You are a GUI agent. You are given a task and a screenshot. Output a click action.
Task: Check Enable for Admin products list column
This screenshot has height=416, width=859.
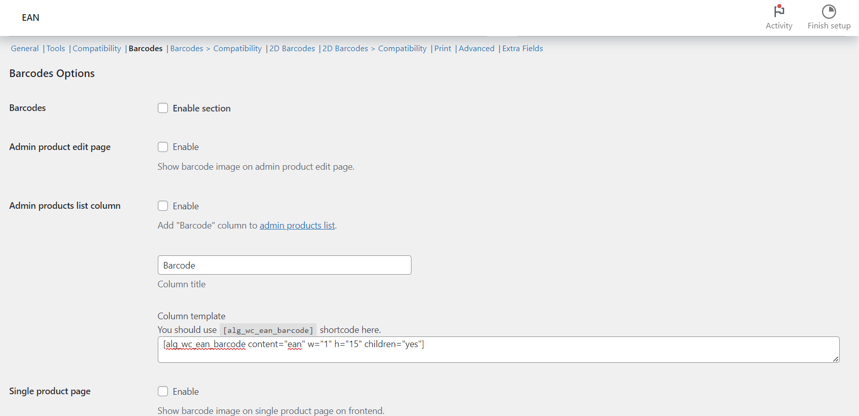(x=163, y=206)
